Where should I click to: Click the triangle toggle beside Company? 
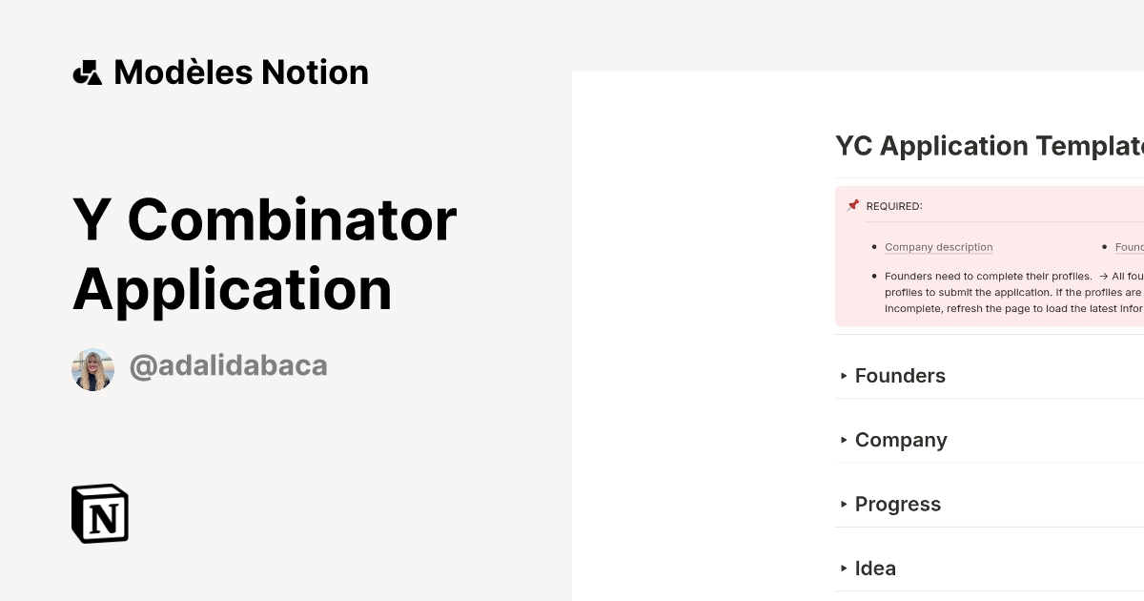click(x=843, y=440)
